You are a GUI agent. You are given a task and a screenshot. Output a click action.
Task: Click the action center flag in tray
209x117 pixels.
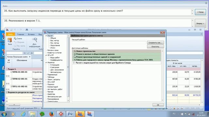click(x=185, y=114)
